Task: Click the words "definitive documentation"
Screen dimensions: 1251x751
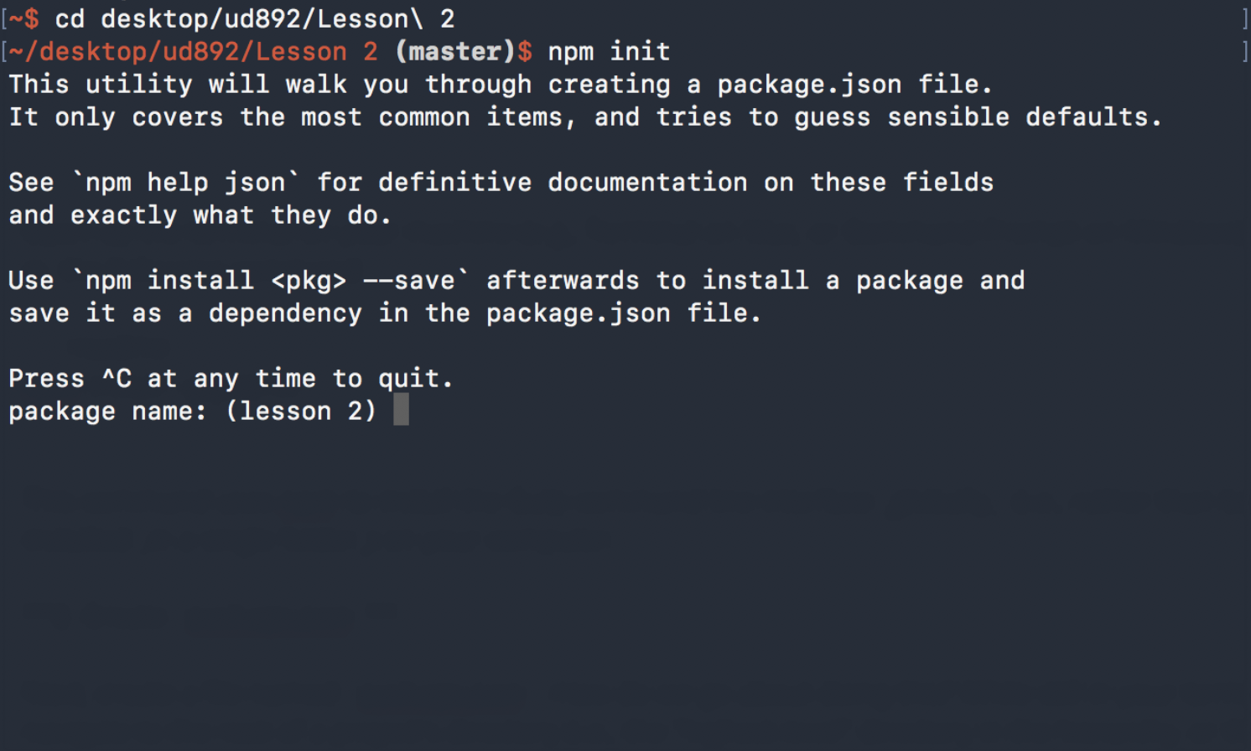Action: coord(563,182)
